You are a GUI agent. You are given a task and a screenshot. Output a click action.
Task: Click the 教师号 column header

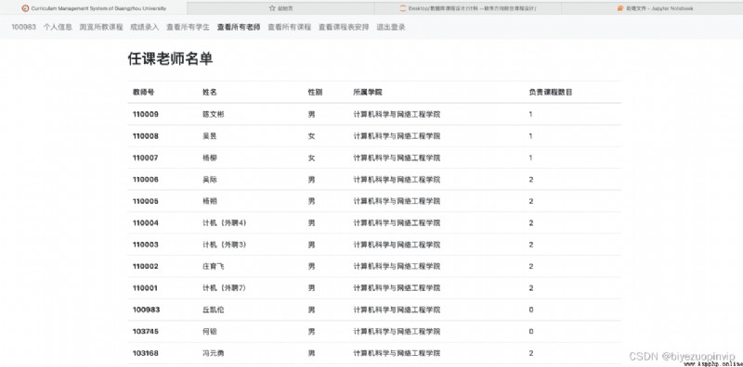[x=143, y=93]
